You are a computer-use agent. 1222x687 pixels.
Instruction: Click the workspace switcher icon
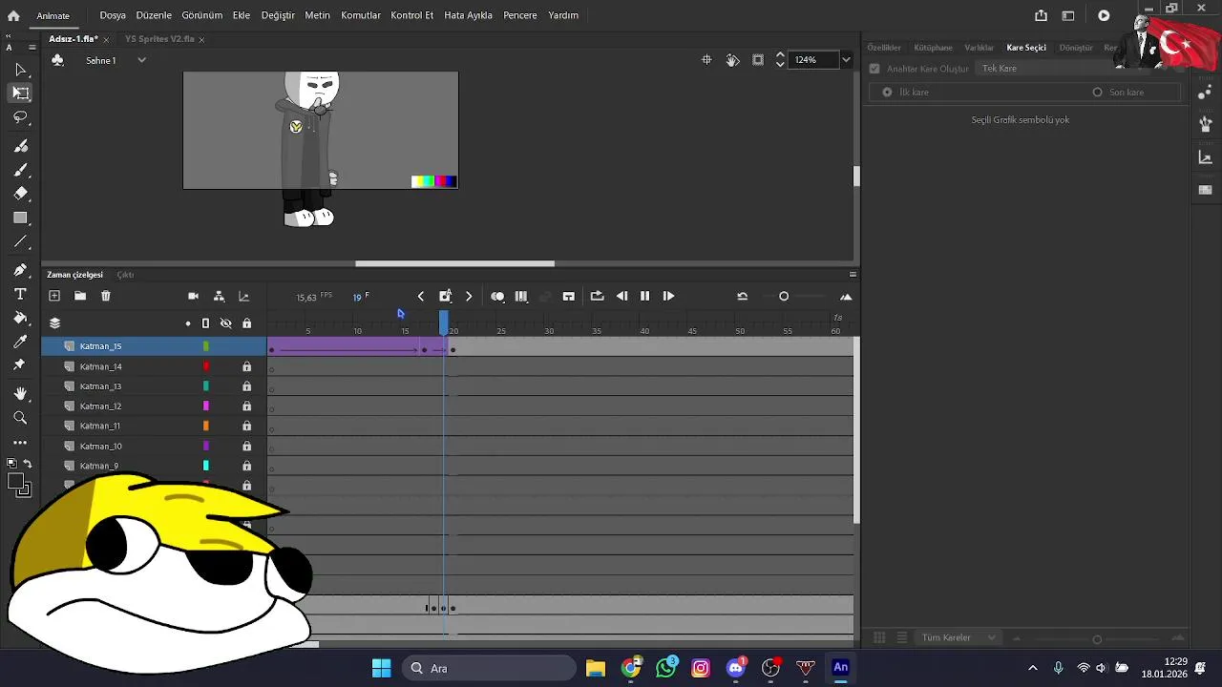pyautogui.click(x=1068, y=15)
